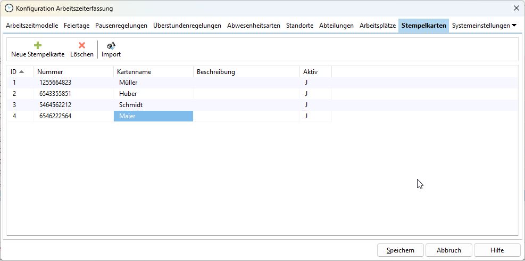Click the Import toolbar icon
Viewport: 525px width, 261px height.
pyautogui.click(x=111, y=46)
